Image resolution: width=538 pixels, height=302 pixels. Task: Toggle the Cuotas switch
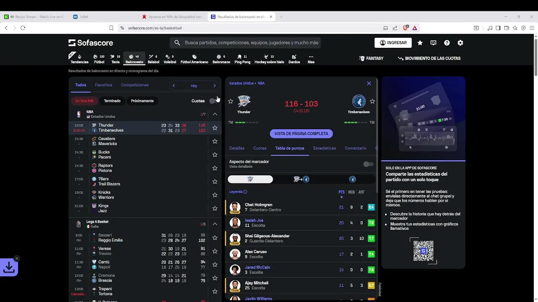coord(214,101)
